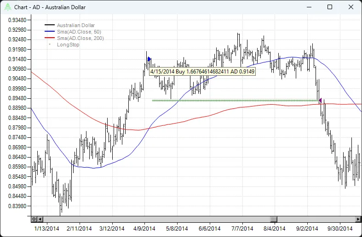
Task: Click the scrollbar right arrow button
Action: pos(358,219)
